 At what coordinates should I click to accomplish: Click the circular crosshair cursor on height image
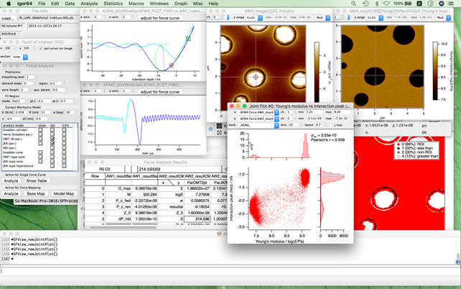point(255,76)
